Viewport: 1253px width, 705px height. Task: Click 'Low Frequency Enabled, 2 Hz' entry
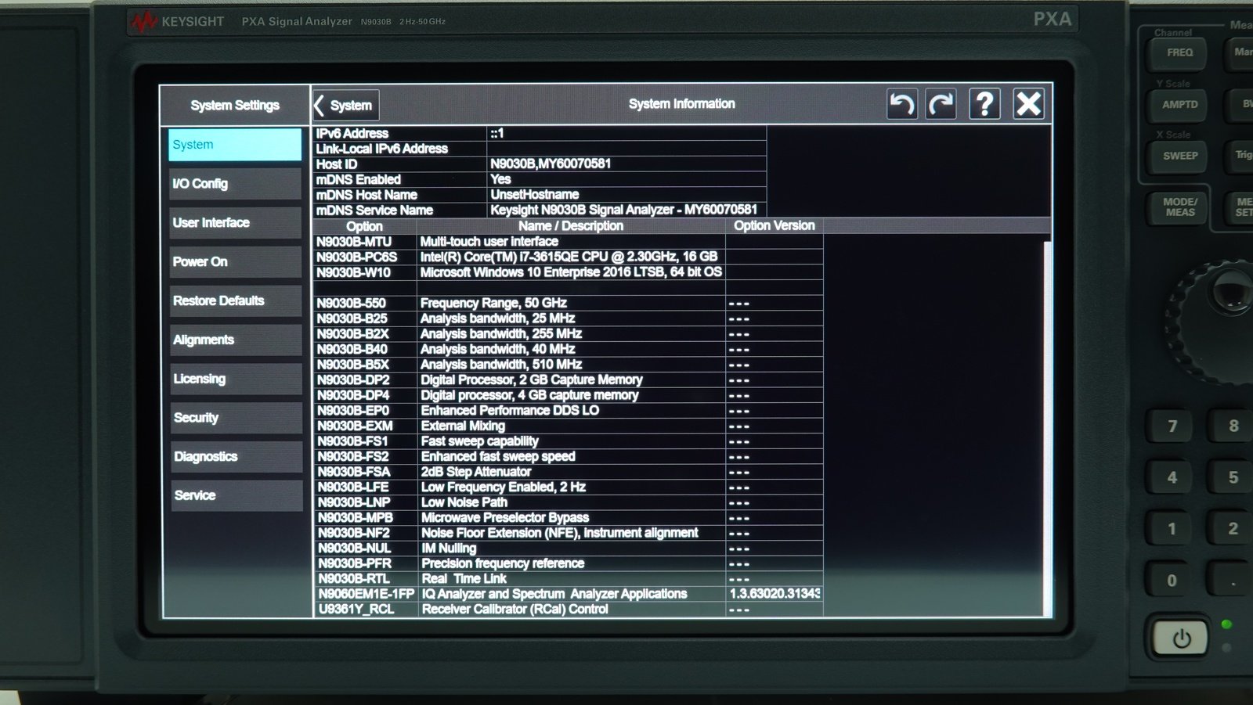pos(504,487)
